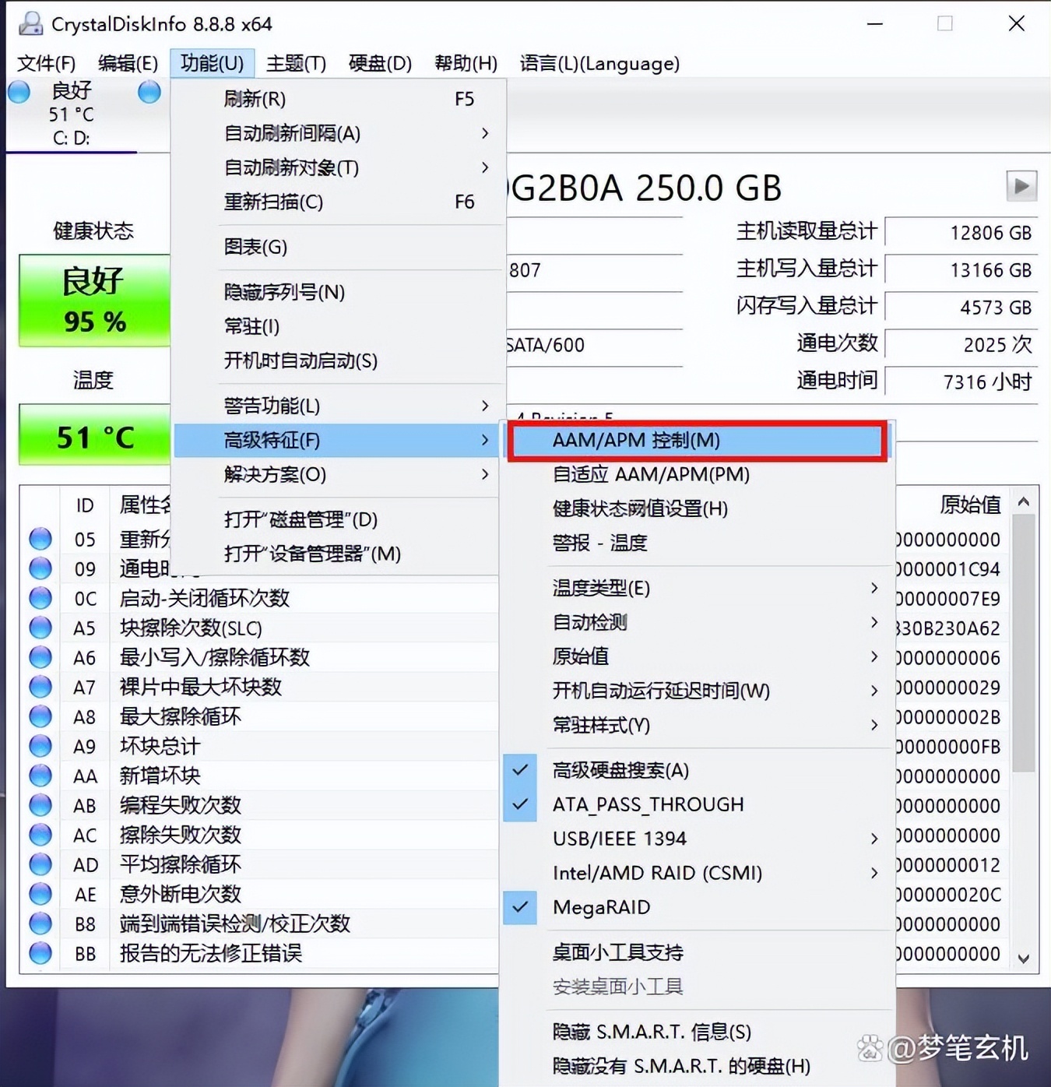Click the status icon beside AA 新增坏块
Image resolution: width=1051 pixels, height=1087 pixels.
(40, 776)
